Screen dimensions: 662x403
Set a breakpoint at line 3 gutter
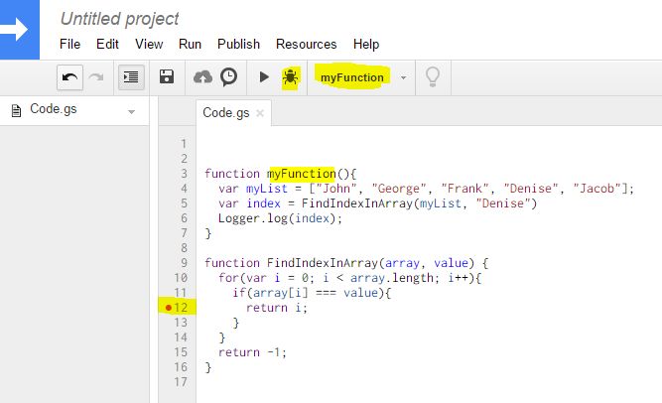(x=184, y=174)
